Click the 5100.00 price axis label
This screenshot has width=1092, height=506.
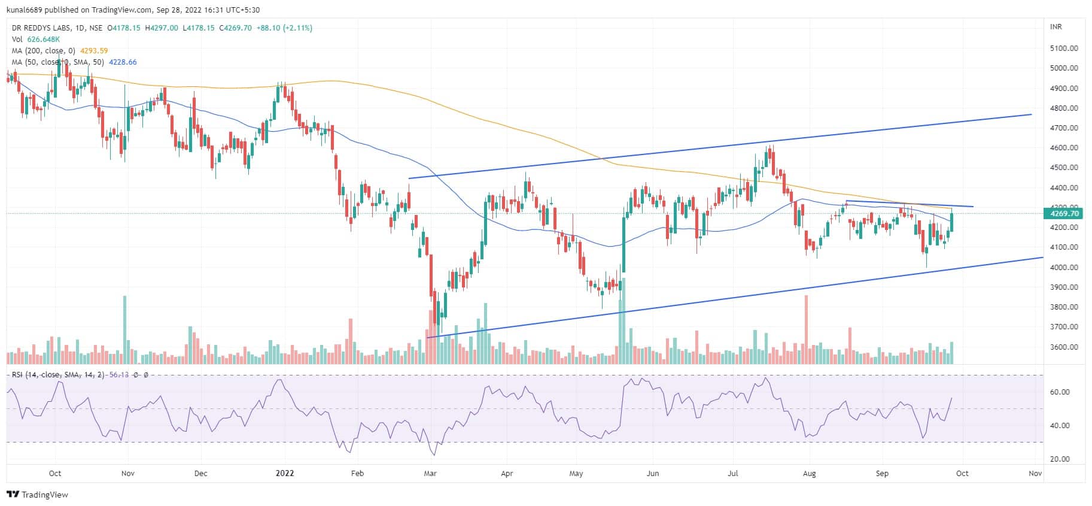coord(1064,49)
